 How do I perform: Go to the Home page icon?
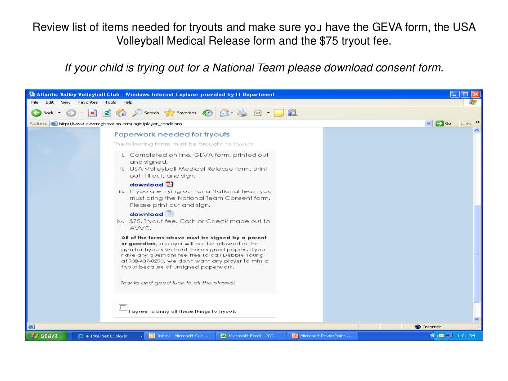[x=121, y=113]
